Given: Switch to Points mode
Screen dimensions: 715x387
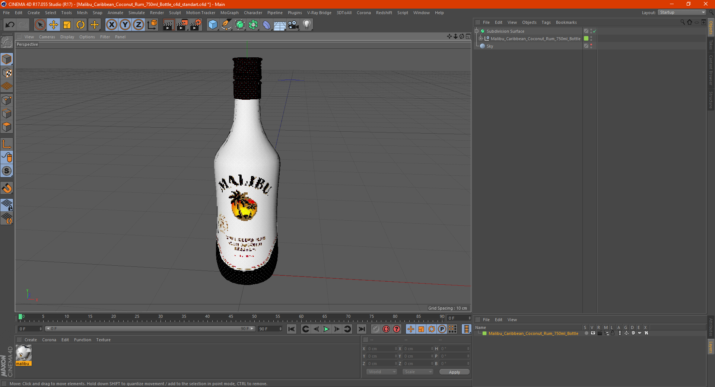Looking at the screenshot, I should click(7, 100).
